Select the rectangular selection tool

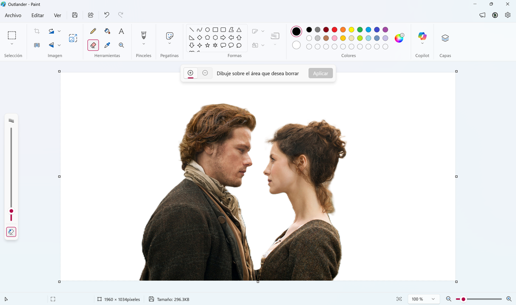12,35
